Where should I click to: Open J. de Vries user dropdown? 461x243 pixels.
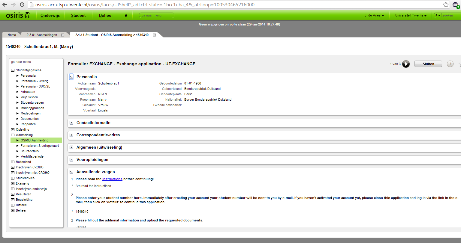374,15
